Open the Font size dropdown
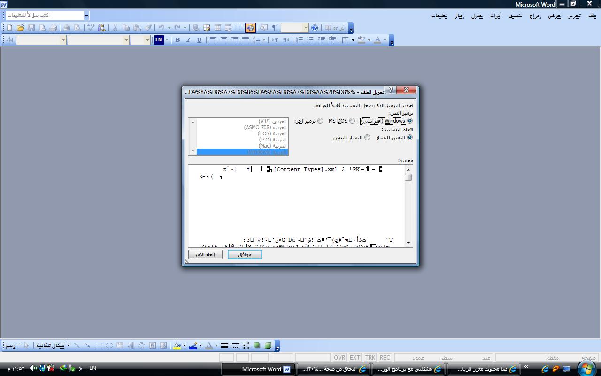 coord(147,40)
